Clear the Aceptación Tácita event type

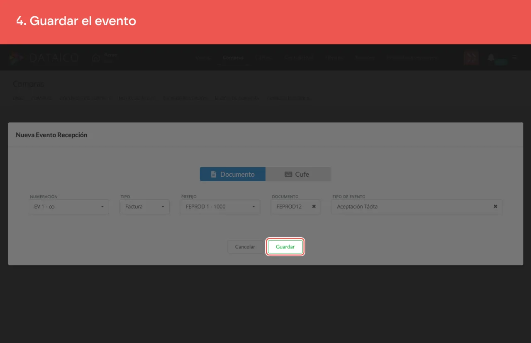(x=495, y=207)
